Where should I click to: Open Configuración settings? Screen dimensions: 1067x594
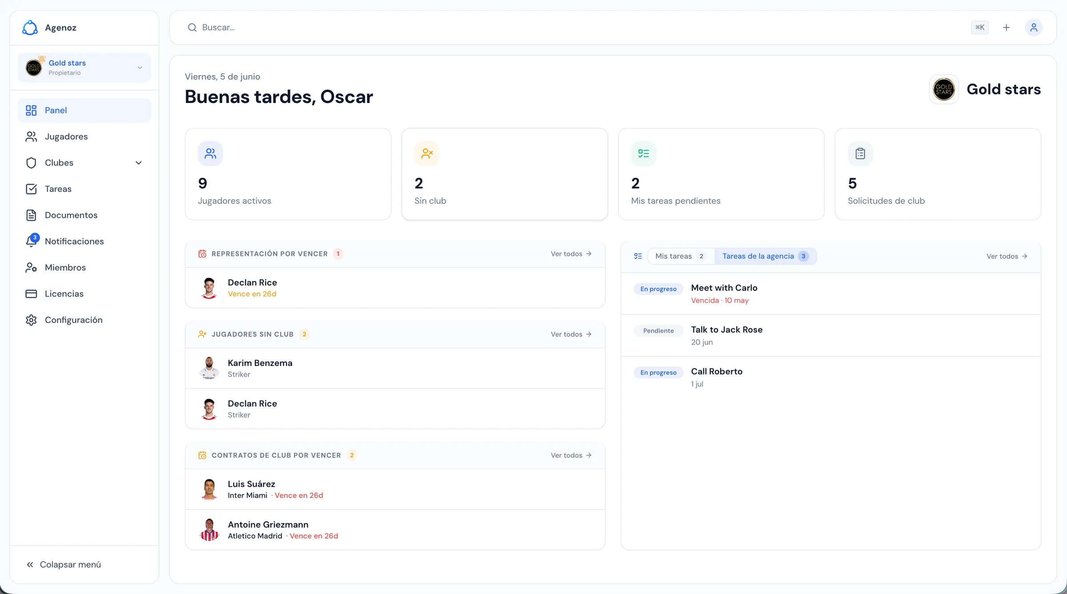click(x=84, y=320)
